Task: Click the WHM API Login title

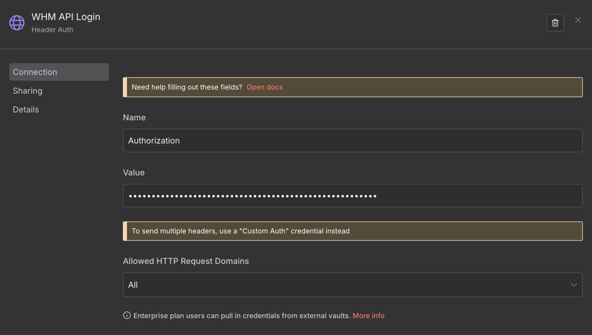Action: click(x=66, y=16)
